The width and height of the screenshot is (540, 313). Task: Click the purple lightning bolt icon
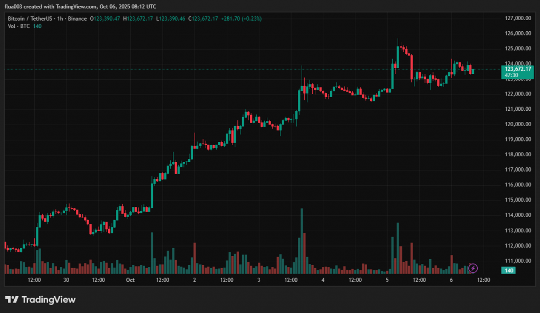pyautogui.click(x=473, y=269)
